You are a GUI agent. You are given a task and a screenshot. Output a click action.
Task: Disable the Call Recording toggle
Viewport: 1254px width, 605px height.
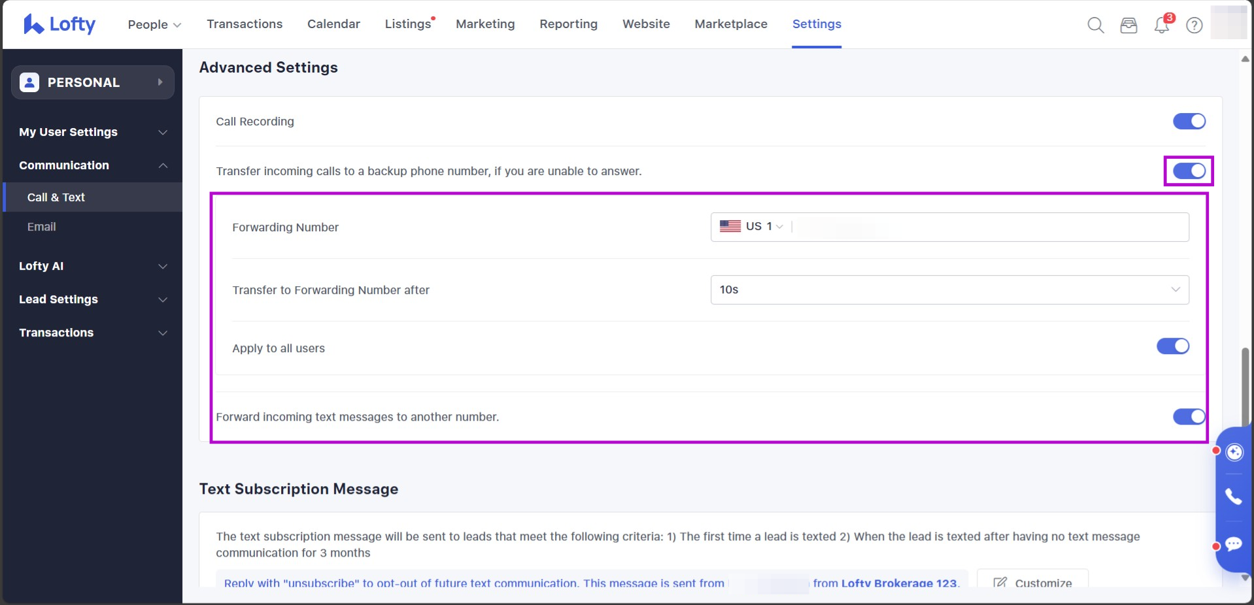coord(1189,122)
